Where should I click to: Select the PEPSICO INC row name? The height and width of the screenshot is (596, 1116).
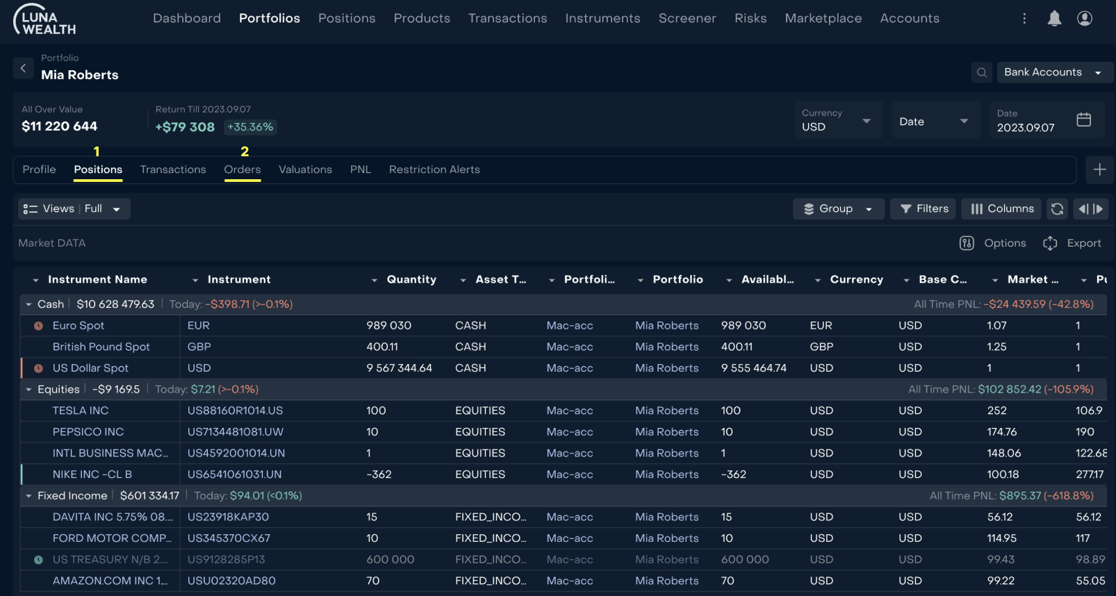click(x=88, y=432)
